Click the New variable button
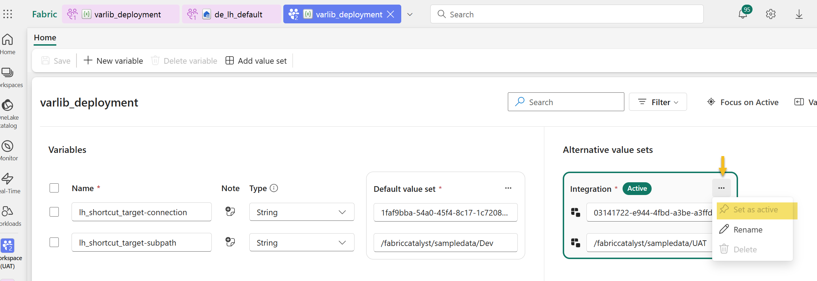 pyautogui.click(x=113, y=61)
